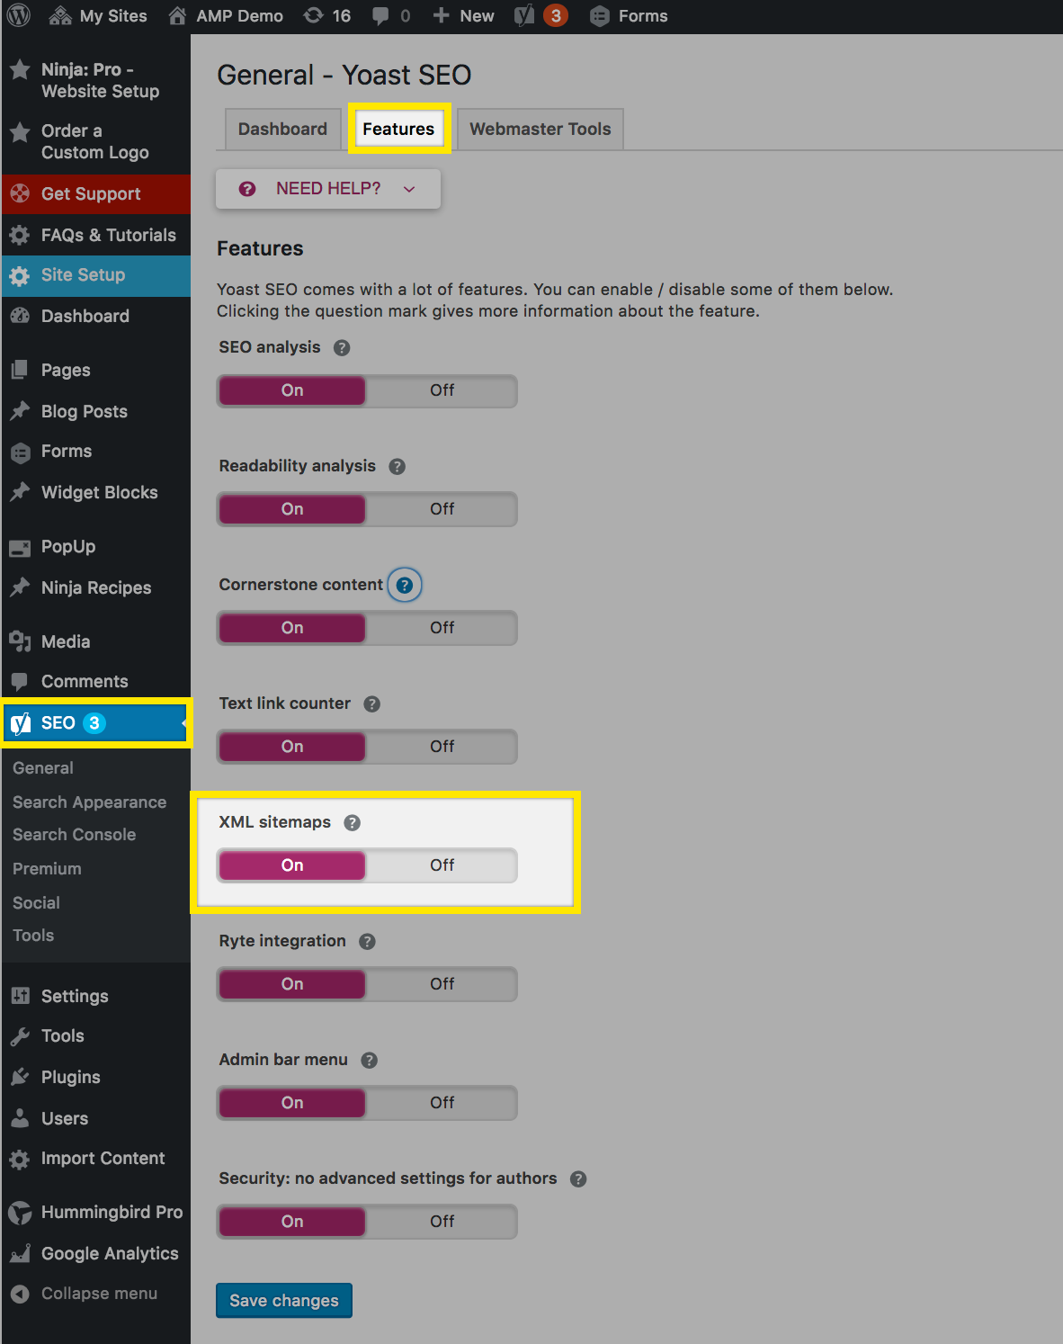
Task: Show help for Security authors setting
Action: tap(578, 1178)
